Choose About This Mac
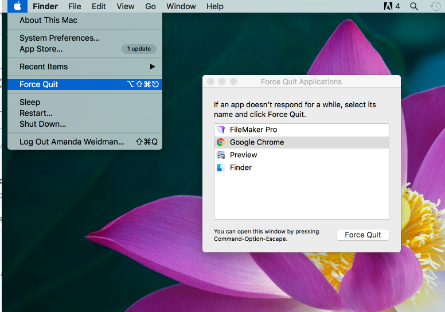Screen dimensions: 445x312 tap(85, 20)
